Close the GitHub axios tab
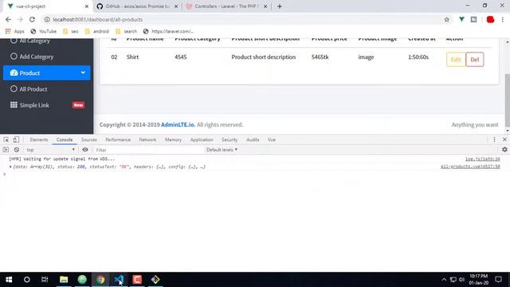Screen dimensions: 510x287 pos(176,6)
